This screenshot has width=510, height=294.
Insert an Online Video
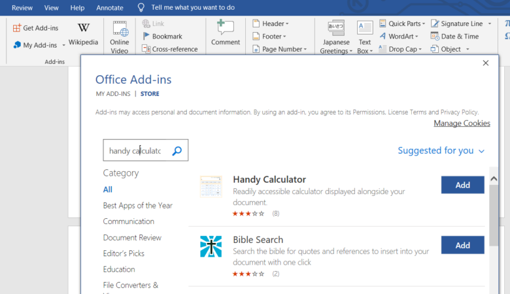pyautogui.click(x=120, y=37)
